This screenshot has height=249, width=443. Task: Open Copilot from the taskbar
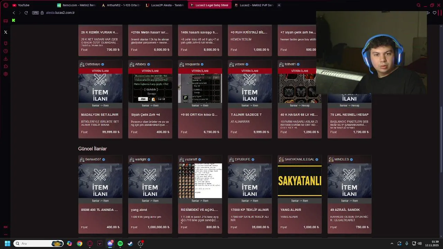pos(70,243)
